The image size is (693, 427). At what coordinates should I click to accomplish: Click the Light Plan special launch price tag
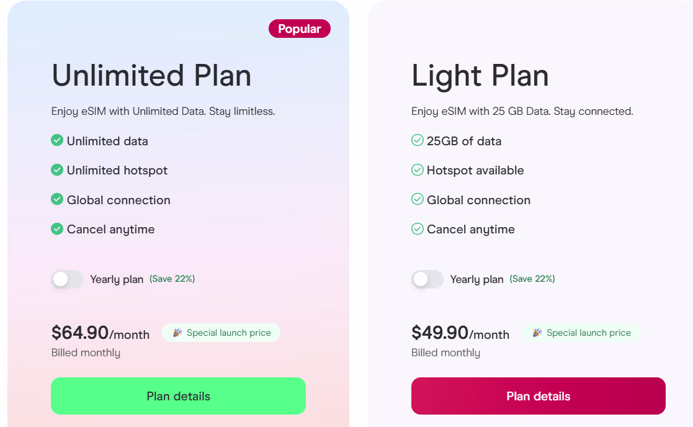click(x=581, y=333)
